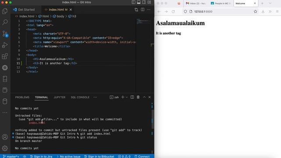This screenshot has height=158, width=281.
Task: Go back in Firefox browser
Action: point(159,12)
